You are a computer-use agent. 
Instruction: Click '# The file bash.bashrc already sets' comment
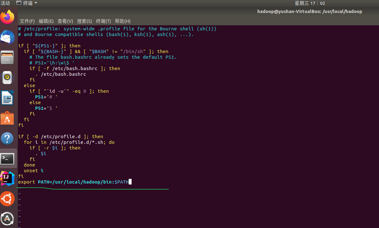pyautogui.click(x=103, y=57)
